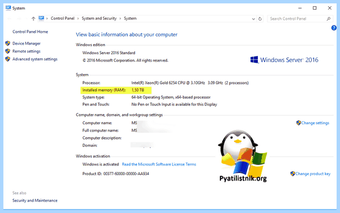Expand chevron after Control Panel breadcrumb

78,19
